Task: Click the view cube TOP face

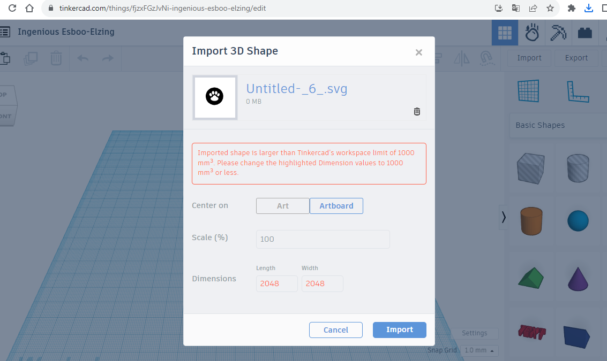Action: (7, 95)
